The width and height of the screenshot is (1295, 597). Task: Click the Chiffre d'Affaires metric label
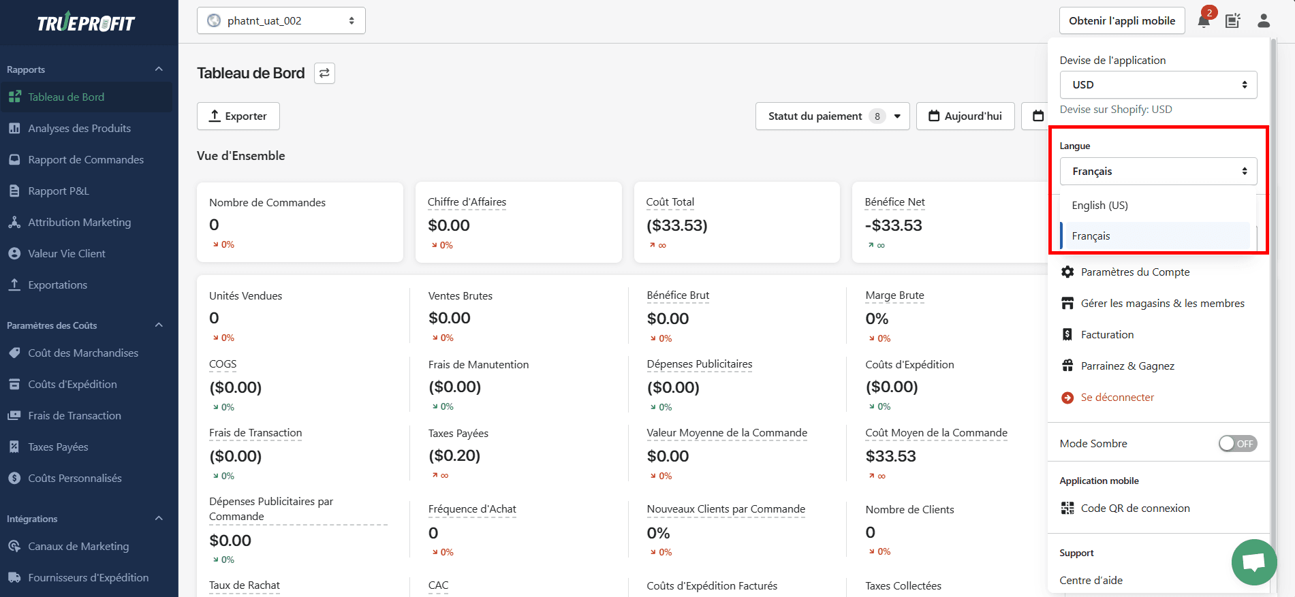tap(467, 201)
